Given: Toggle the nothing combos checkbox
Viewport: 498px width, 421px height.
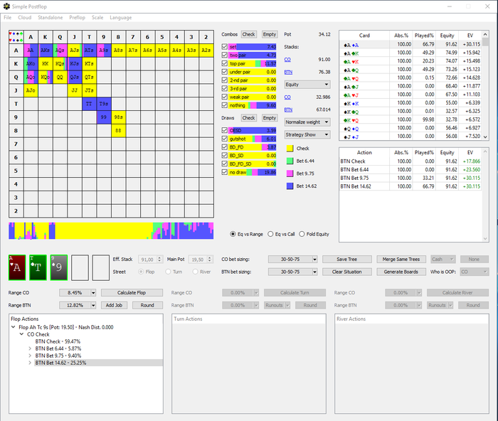Looking at the screenshot, I should (x=225, y=105).
